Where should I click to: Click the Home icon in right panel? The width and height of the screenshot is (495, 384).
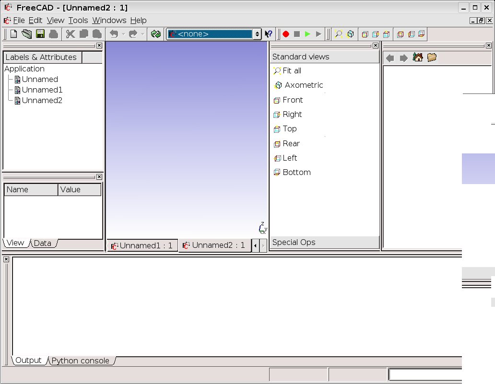point(418,58)
